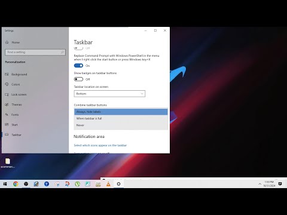The width and height of the screenshot is (287, 215).
Task: Turn on Show badges on taskbar buttons
Action: coord(78,79)
